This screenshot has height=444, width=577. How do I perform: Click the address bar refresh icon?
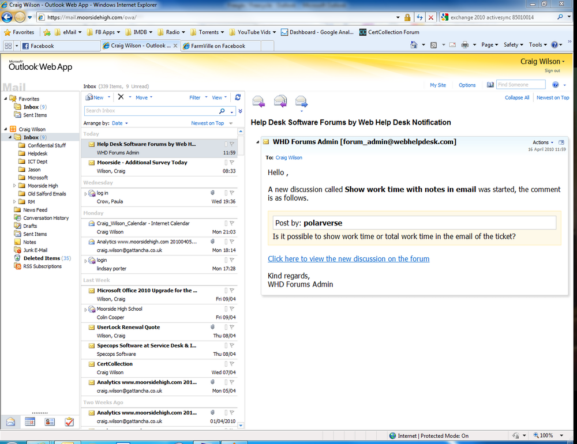tap(419, 17)
